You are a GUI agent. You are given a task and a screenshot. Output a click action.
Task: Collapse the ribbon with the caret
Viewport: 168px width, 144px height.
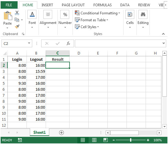[x=163, y=34]
